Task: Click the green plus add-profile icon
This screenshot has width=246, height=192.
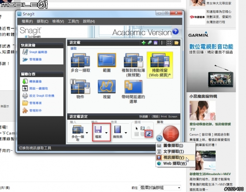Action: (x=143, y=43)
